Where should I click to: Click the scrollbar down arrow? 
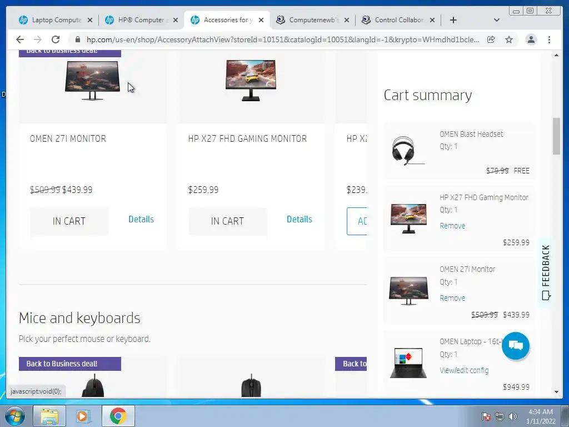(556, 392)
